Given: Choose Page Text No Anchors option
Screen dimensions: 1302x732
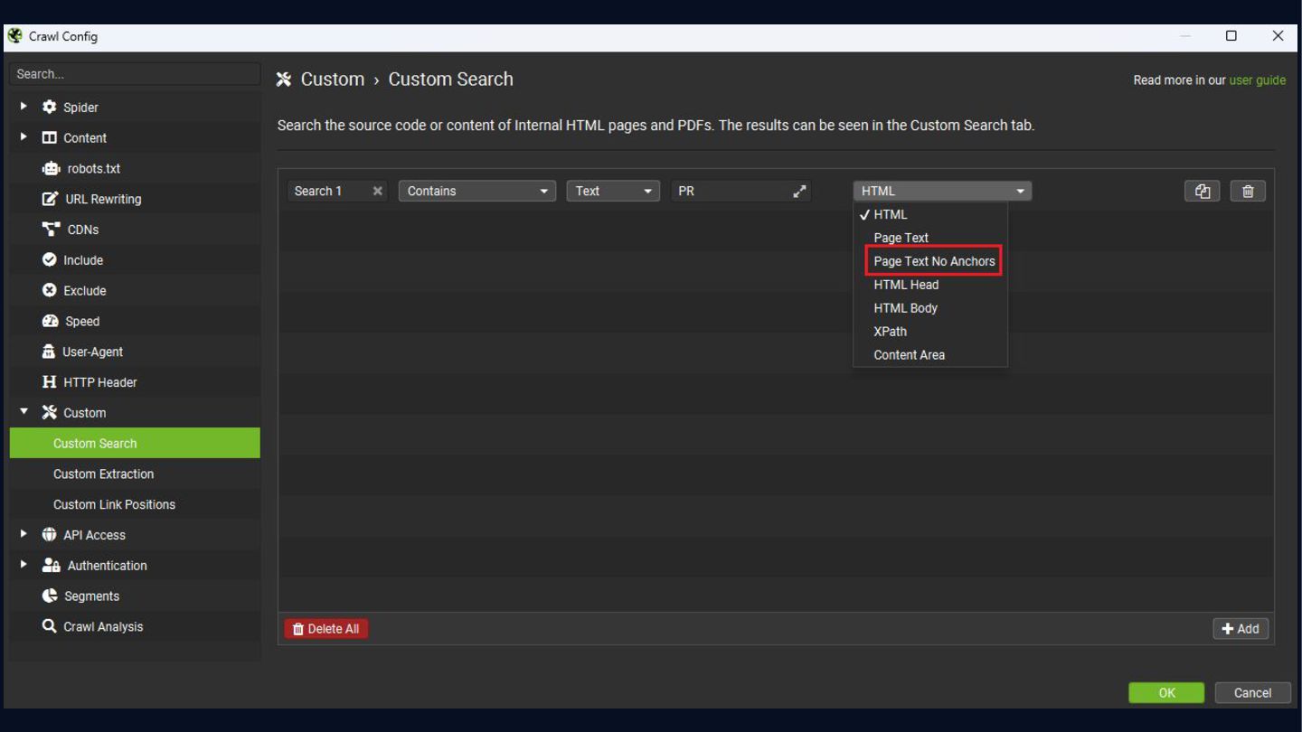Looking at the screenshot, I should click(930, 261).
